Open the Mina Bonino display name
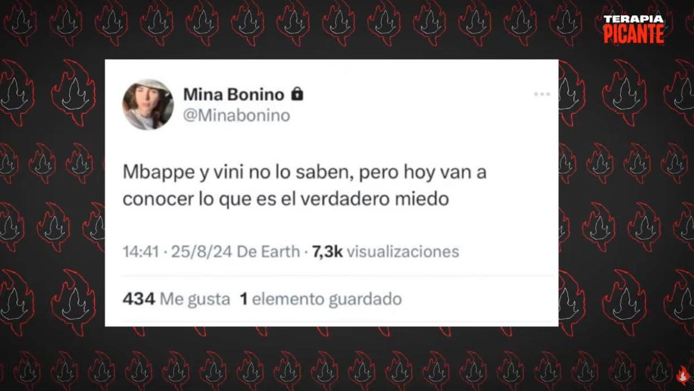This screenshot has width=694, height=391. click(233, 95)
